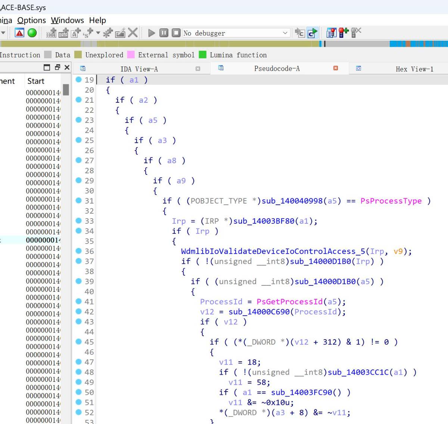
Task: Click the Data color legend swatch
Action: [x=48, y=55]
